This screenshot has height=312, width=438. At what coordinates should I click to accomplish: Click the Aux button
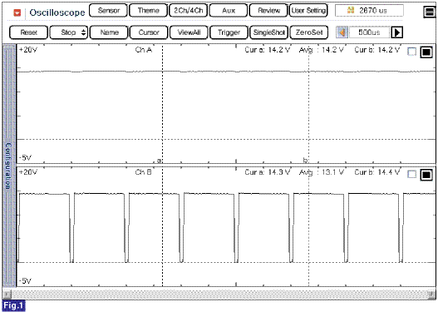(x=229, y=11)
